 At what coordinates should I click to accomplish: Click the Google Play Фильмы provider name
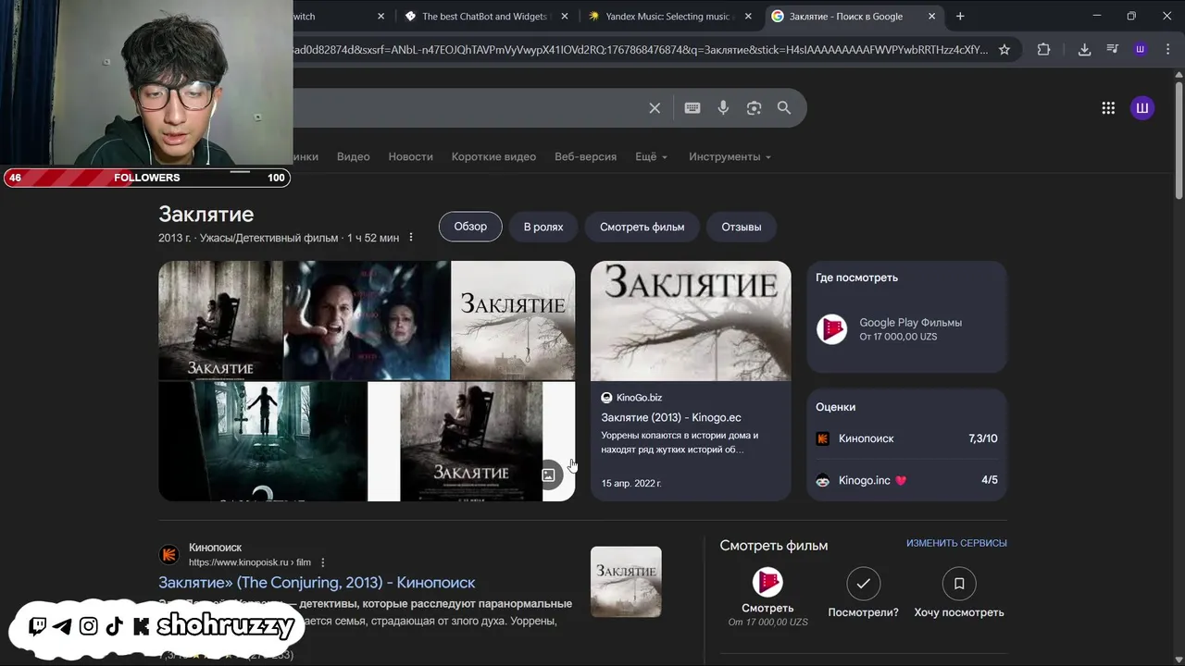tap(911, 323)
